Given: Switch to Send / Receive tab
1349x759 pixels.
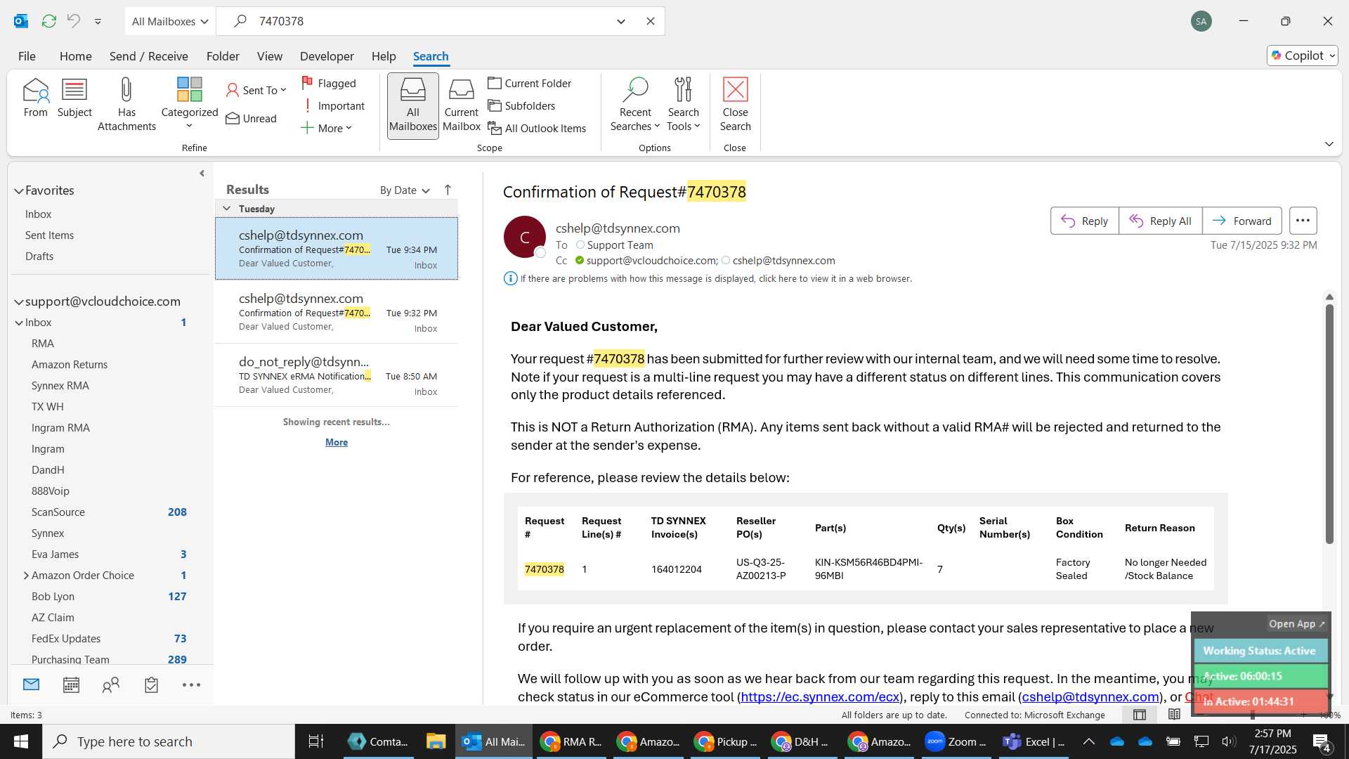Looking at the screenshot, I should [148, 56].
